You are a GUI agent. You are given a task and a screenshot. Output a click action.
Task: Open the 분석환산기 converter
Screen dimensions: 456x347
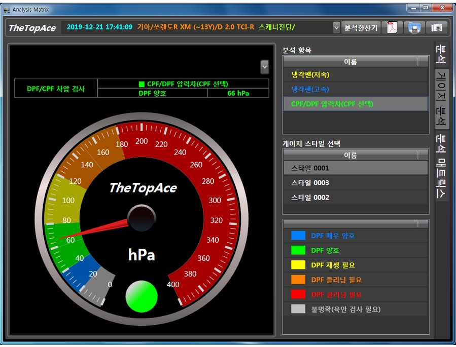[x=361, y=28]
